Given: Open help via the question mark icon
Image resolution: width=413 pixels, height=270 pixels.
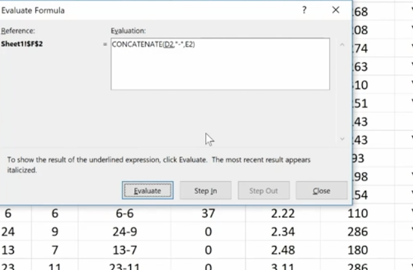Looking at the screenshot, I should (305, 10).
